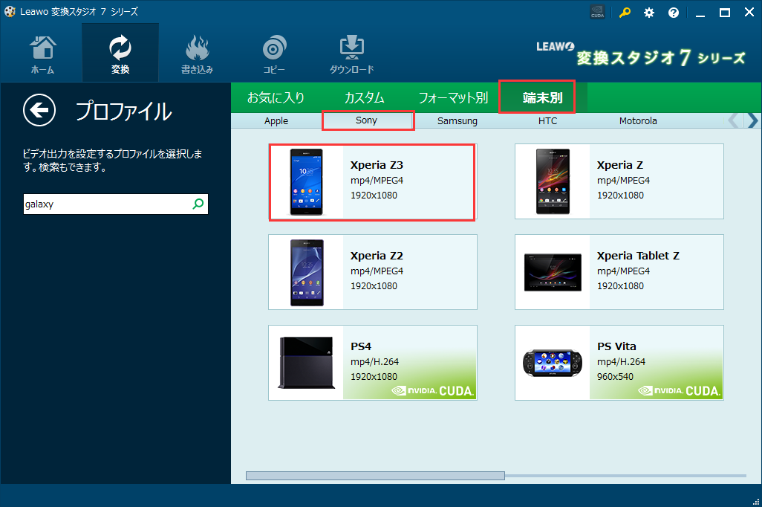
Task: Select the Sony brand tab
Action: tap(368, 120)
